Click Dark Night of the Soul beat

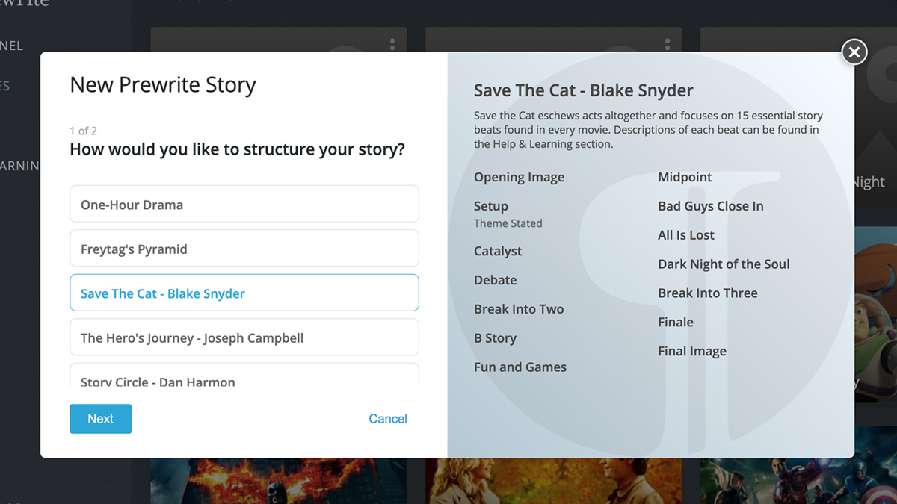(724, 264)
